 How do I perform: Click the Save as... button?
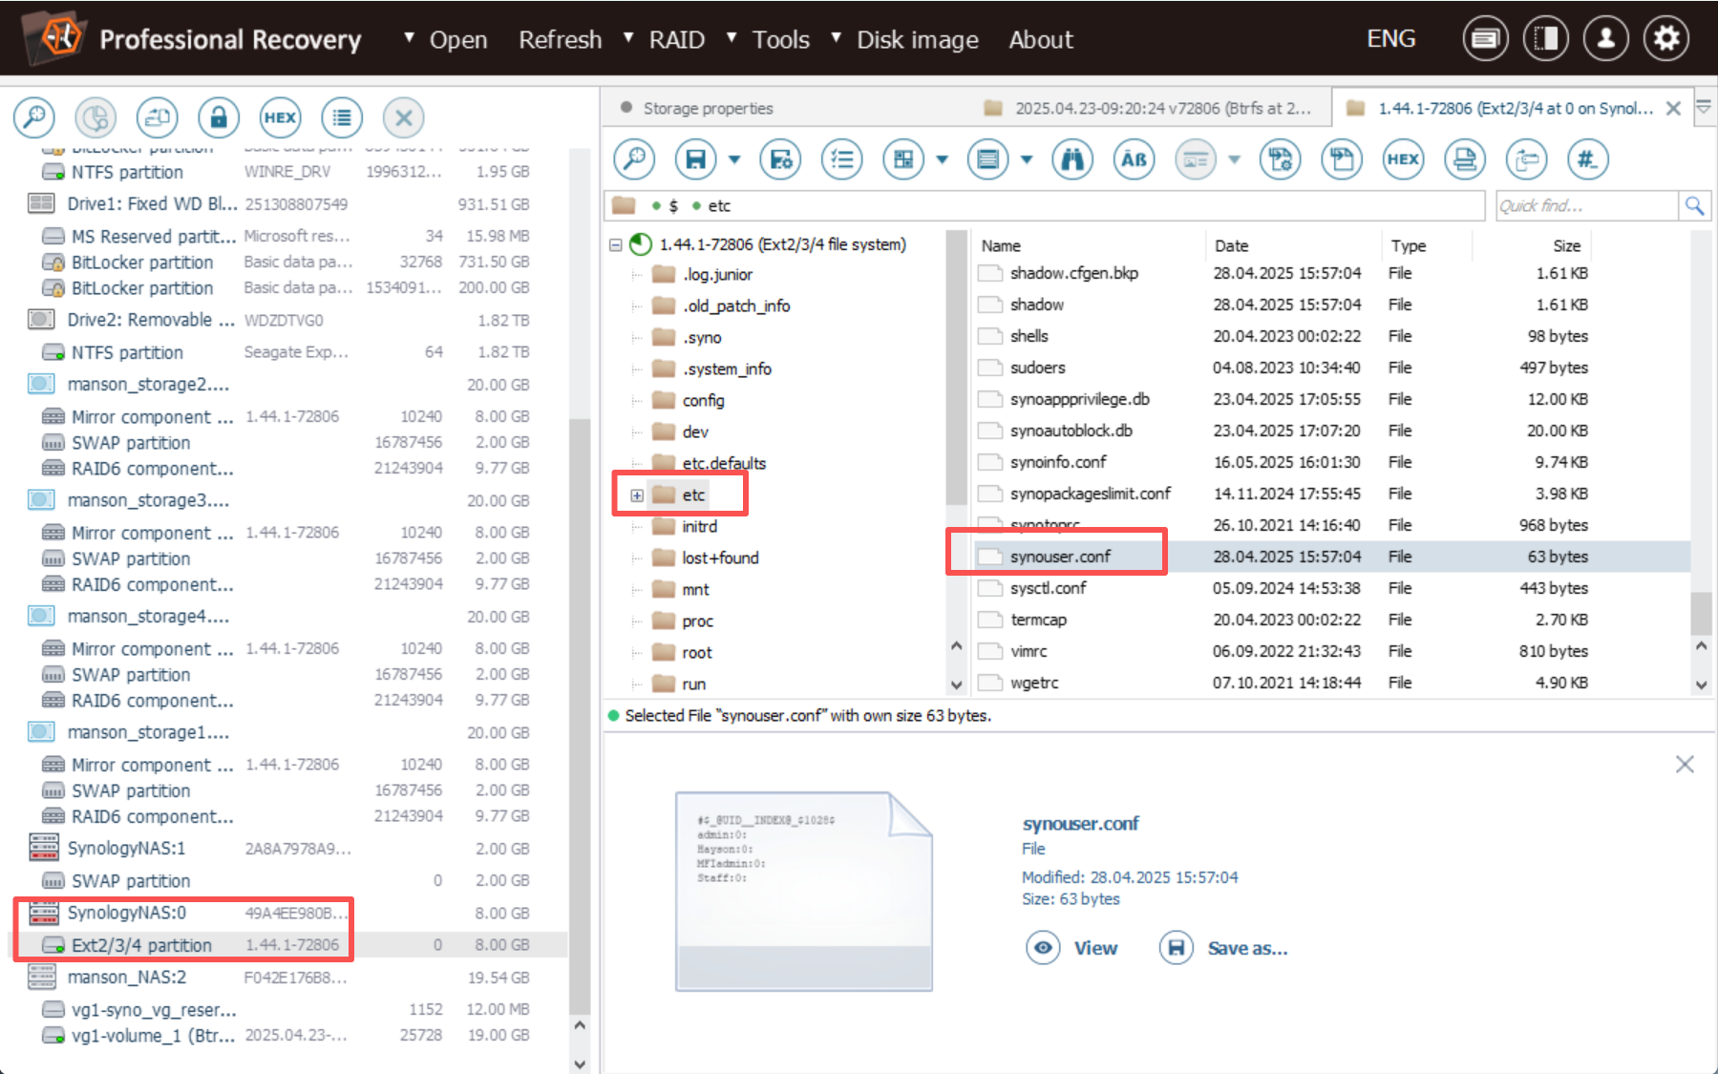point(1223,948)
